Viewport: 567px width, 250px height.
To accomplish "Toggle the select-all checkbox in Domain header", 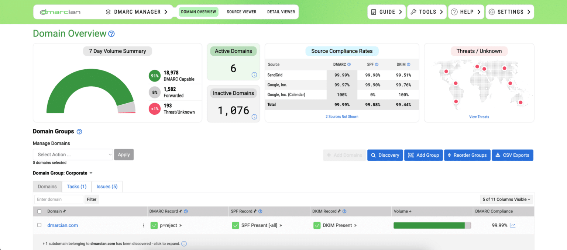I will [x=39, y=212].
